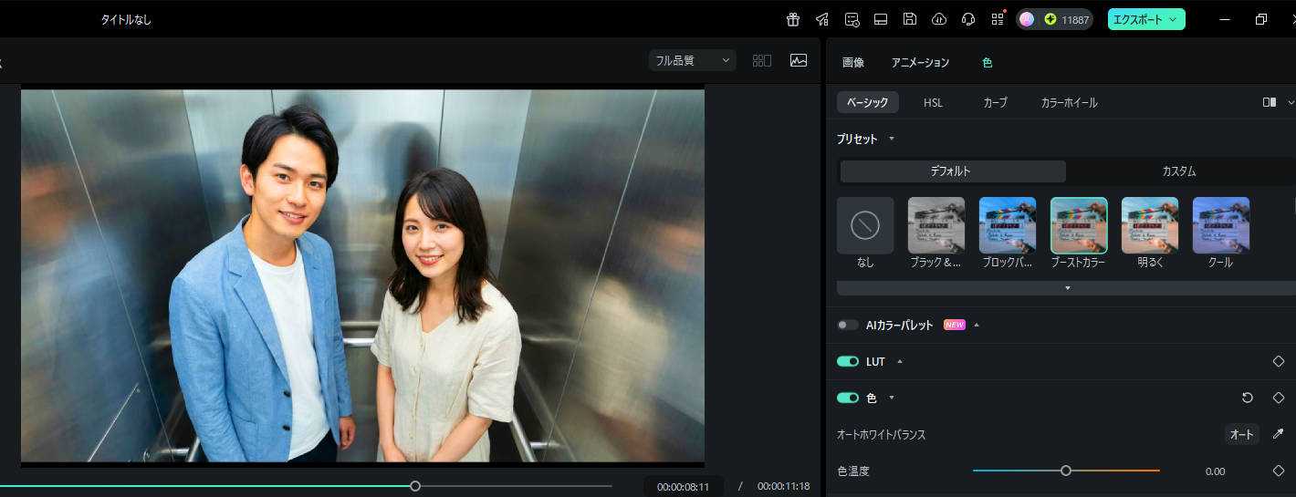Open the video scope waveform icon
The width and height of the screenshot is (1296, 497).
799,60
